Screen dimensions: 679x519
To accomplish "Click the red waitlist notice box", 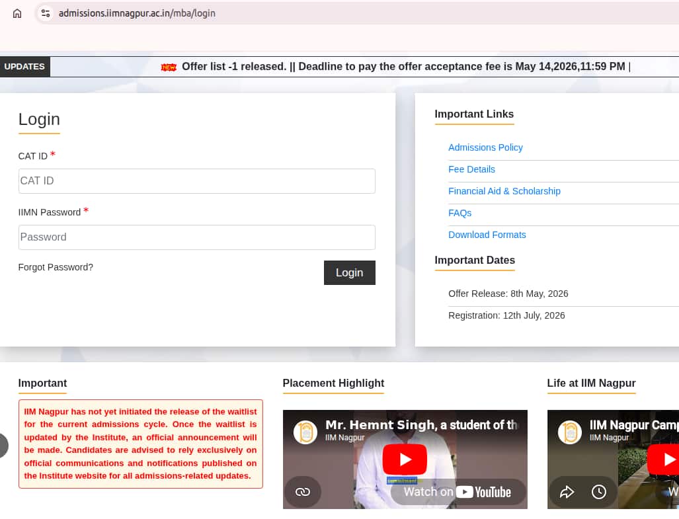I will pos(141,444).
